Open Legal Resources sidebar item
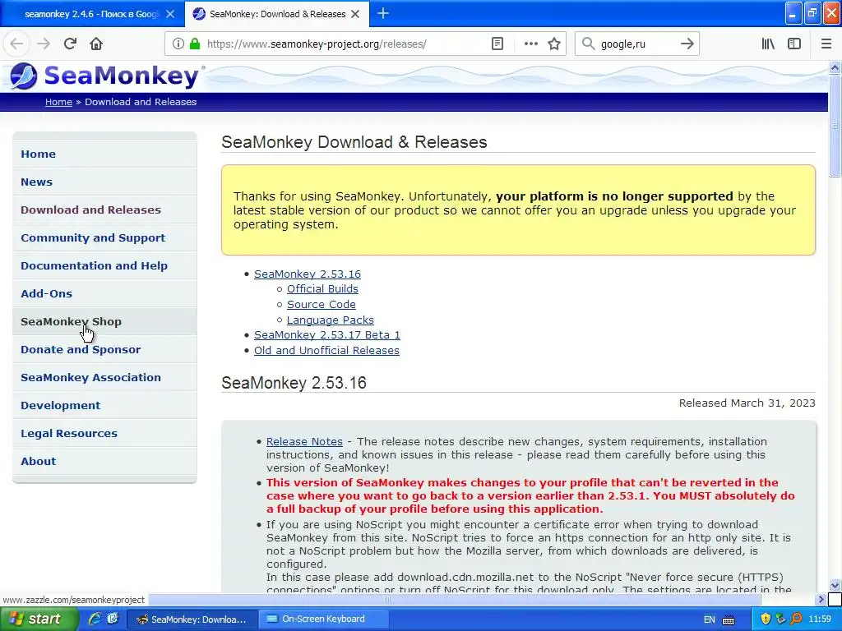The height and width of the screenshot is (631, 842). [104, 433]
